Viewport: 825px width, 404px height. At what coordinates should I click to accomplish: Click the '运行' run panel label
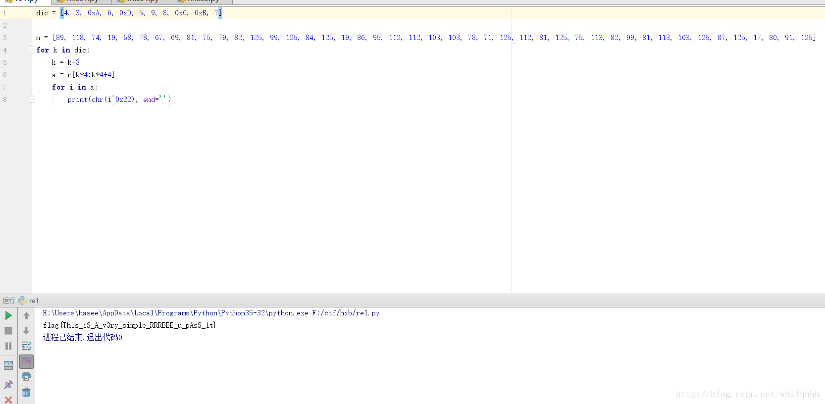[9, 301]
